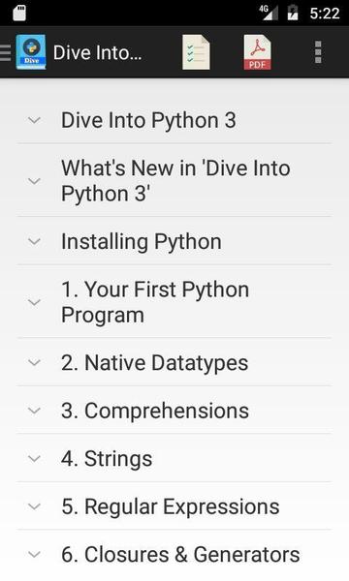Tap the 4G signal indicator

pyautogui.click(x=269, y=13)
